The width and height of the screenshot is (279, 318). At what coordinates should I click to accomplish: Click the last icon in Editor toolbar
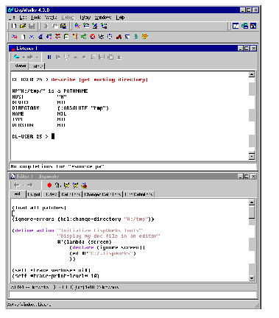[84, 185]
